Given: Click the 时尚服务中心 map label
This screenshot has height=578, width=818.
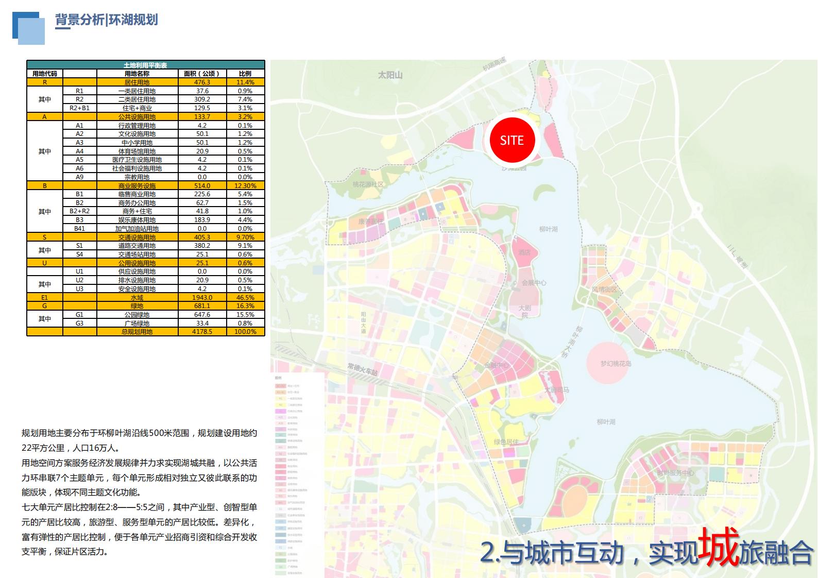Looking at the screenshot, I should 675,473.
